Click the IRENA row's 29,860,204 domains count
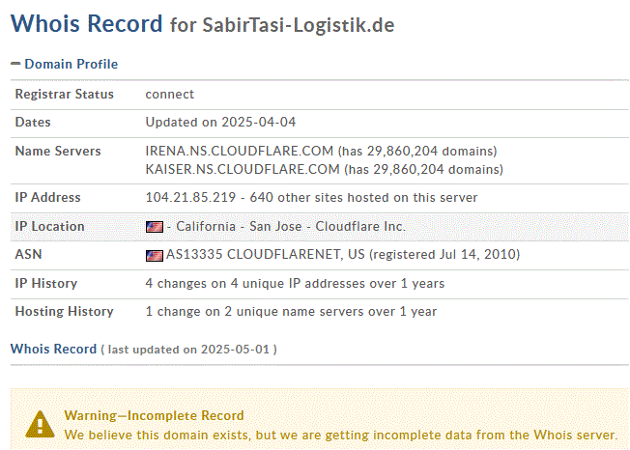Viewport: 630px width, 450px height. (x=428, y=152)
